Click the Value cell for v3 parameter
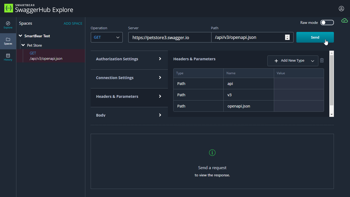Image resolution: width=350 pixels, height=197 pixels. coord(299,95)
